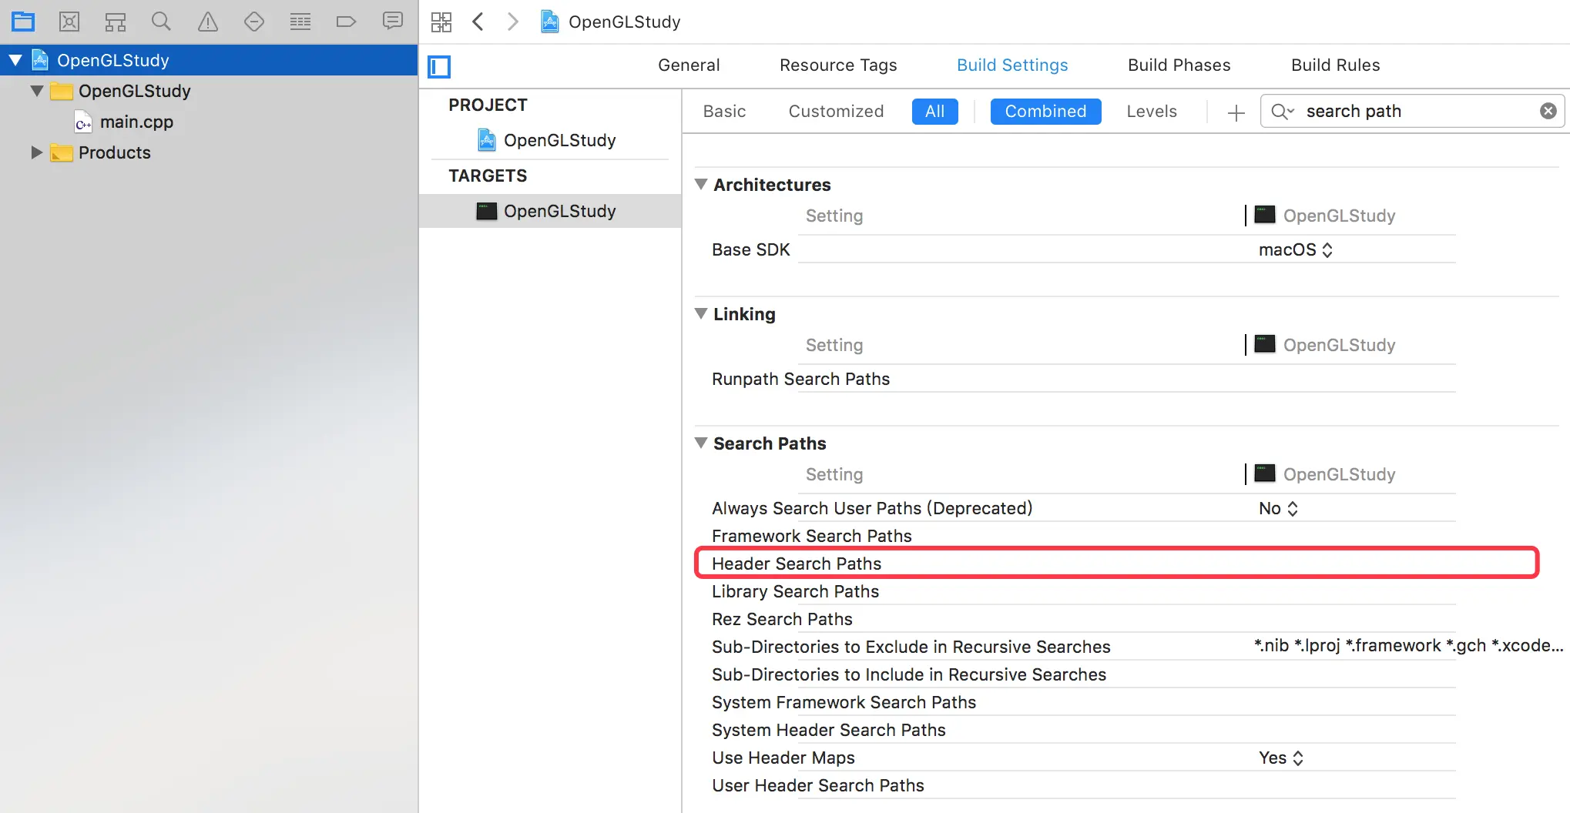
Task: Collapse the Architectures section
Action: coord(701,185)
